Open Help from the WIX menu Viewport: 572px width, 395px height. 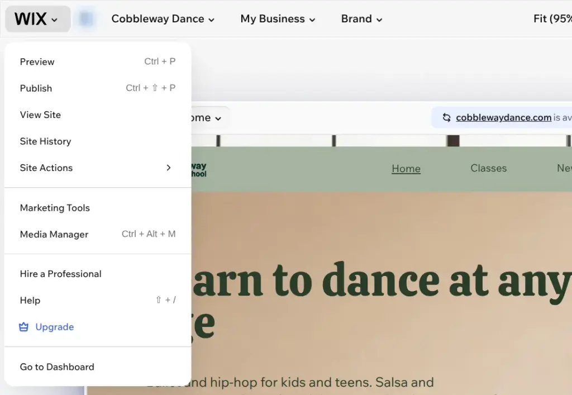pos(98,301)
